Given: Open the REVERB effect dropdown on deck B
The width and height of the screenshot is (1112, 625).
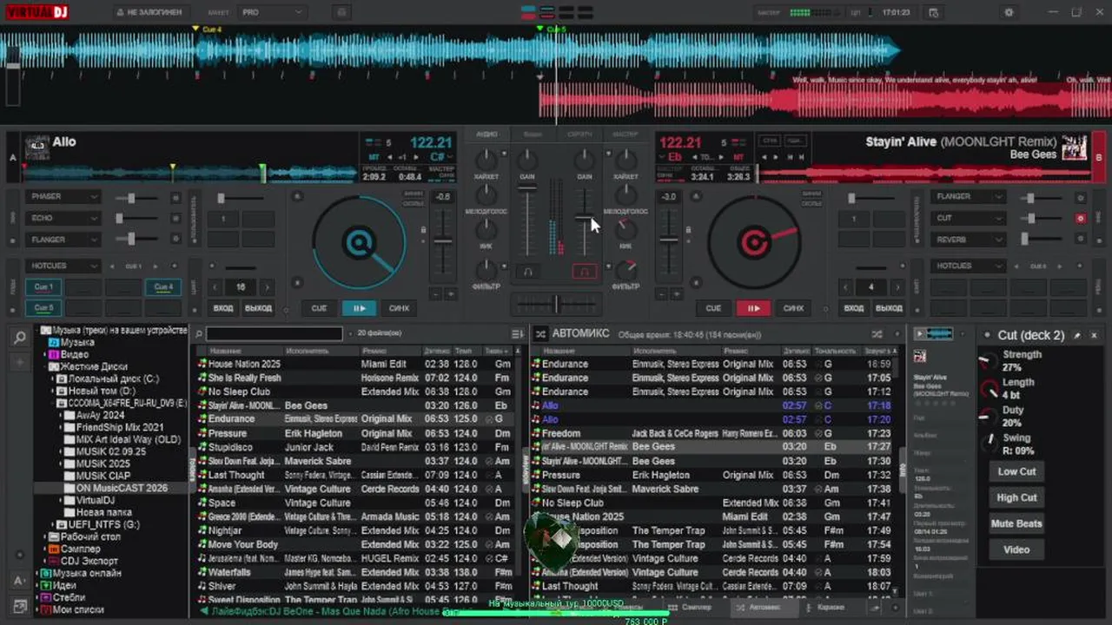Looking at the screenshot, I should point(969,240).
